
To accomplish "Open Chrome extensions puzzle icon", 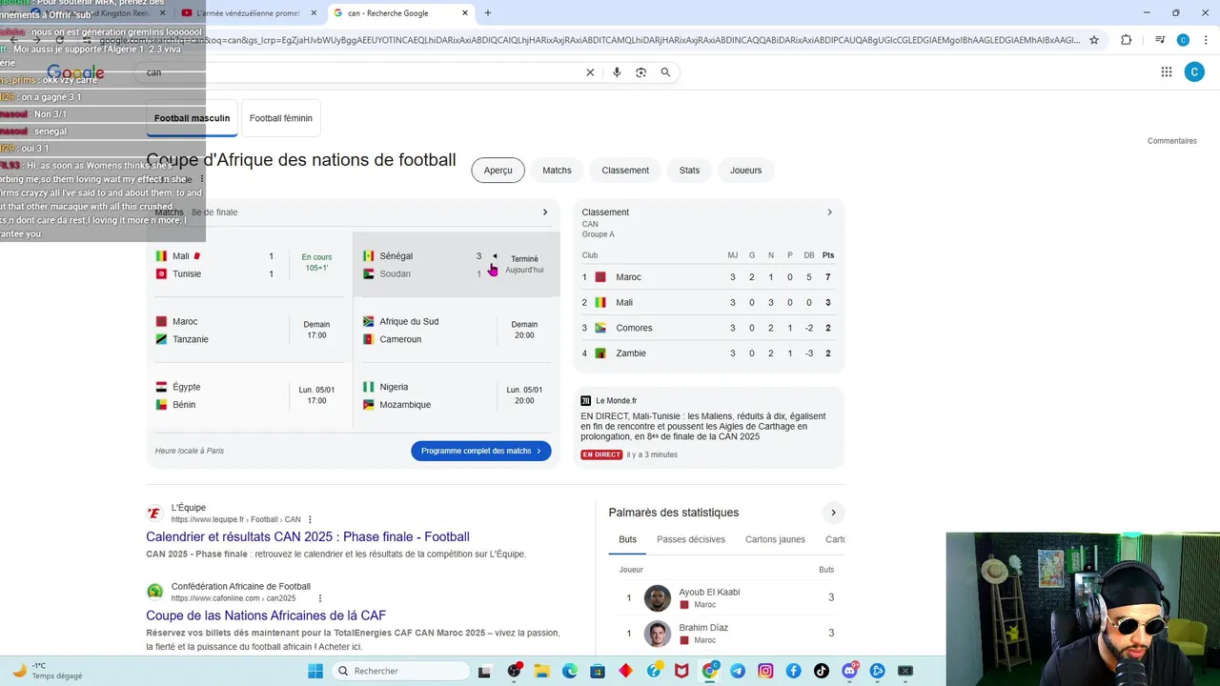I will click(x=1127, y=40).
